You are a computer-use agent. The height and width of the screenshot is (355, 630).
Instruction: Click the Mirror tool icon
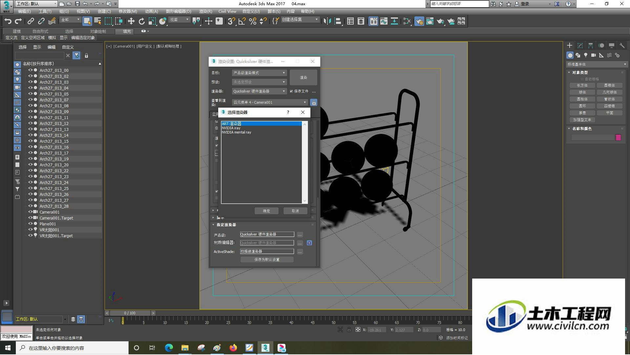click(327, 21)
